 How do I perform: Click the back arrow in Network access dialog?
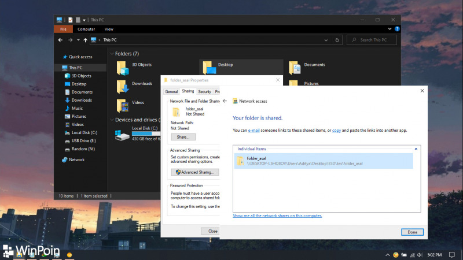(x=225, y=101)
